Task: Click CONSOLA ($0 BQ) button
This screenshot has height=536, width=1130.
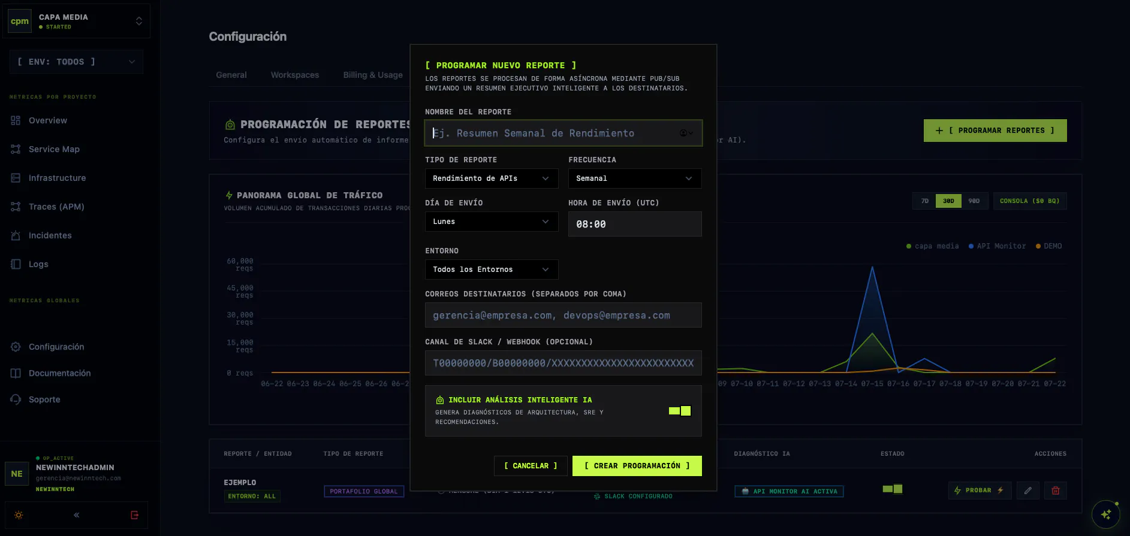Action: coord(1029,201)
